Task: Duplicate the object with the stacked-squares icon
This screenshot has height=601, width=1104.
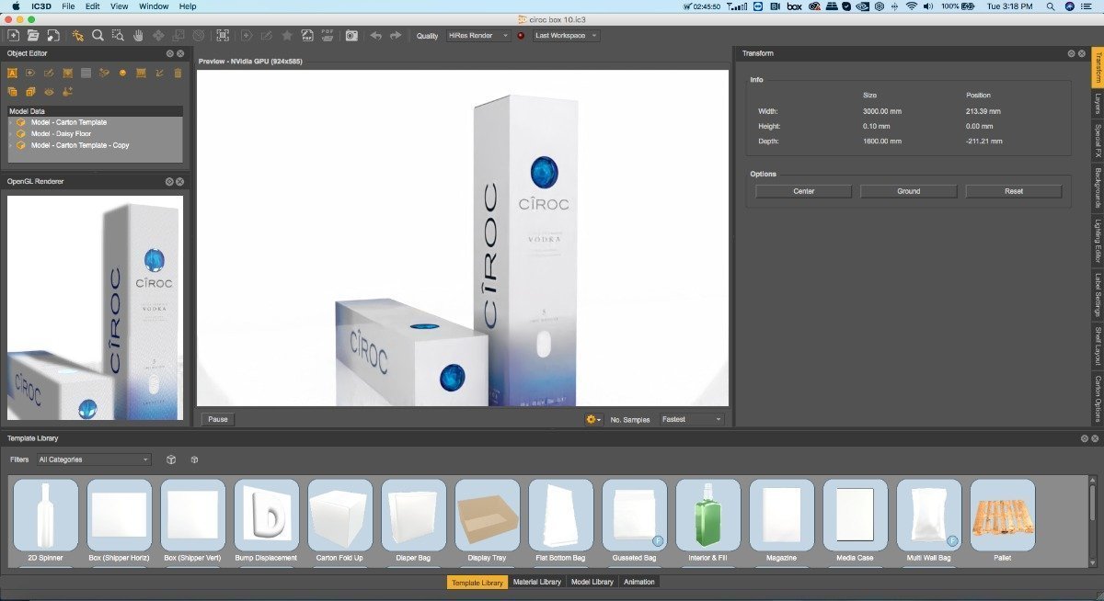Action: 13,91
